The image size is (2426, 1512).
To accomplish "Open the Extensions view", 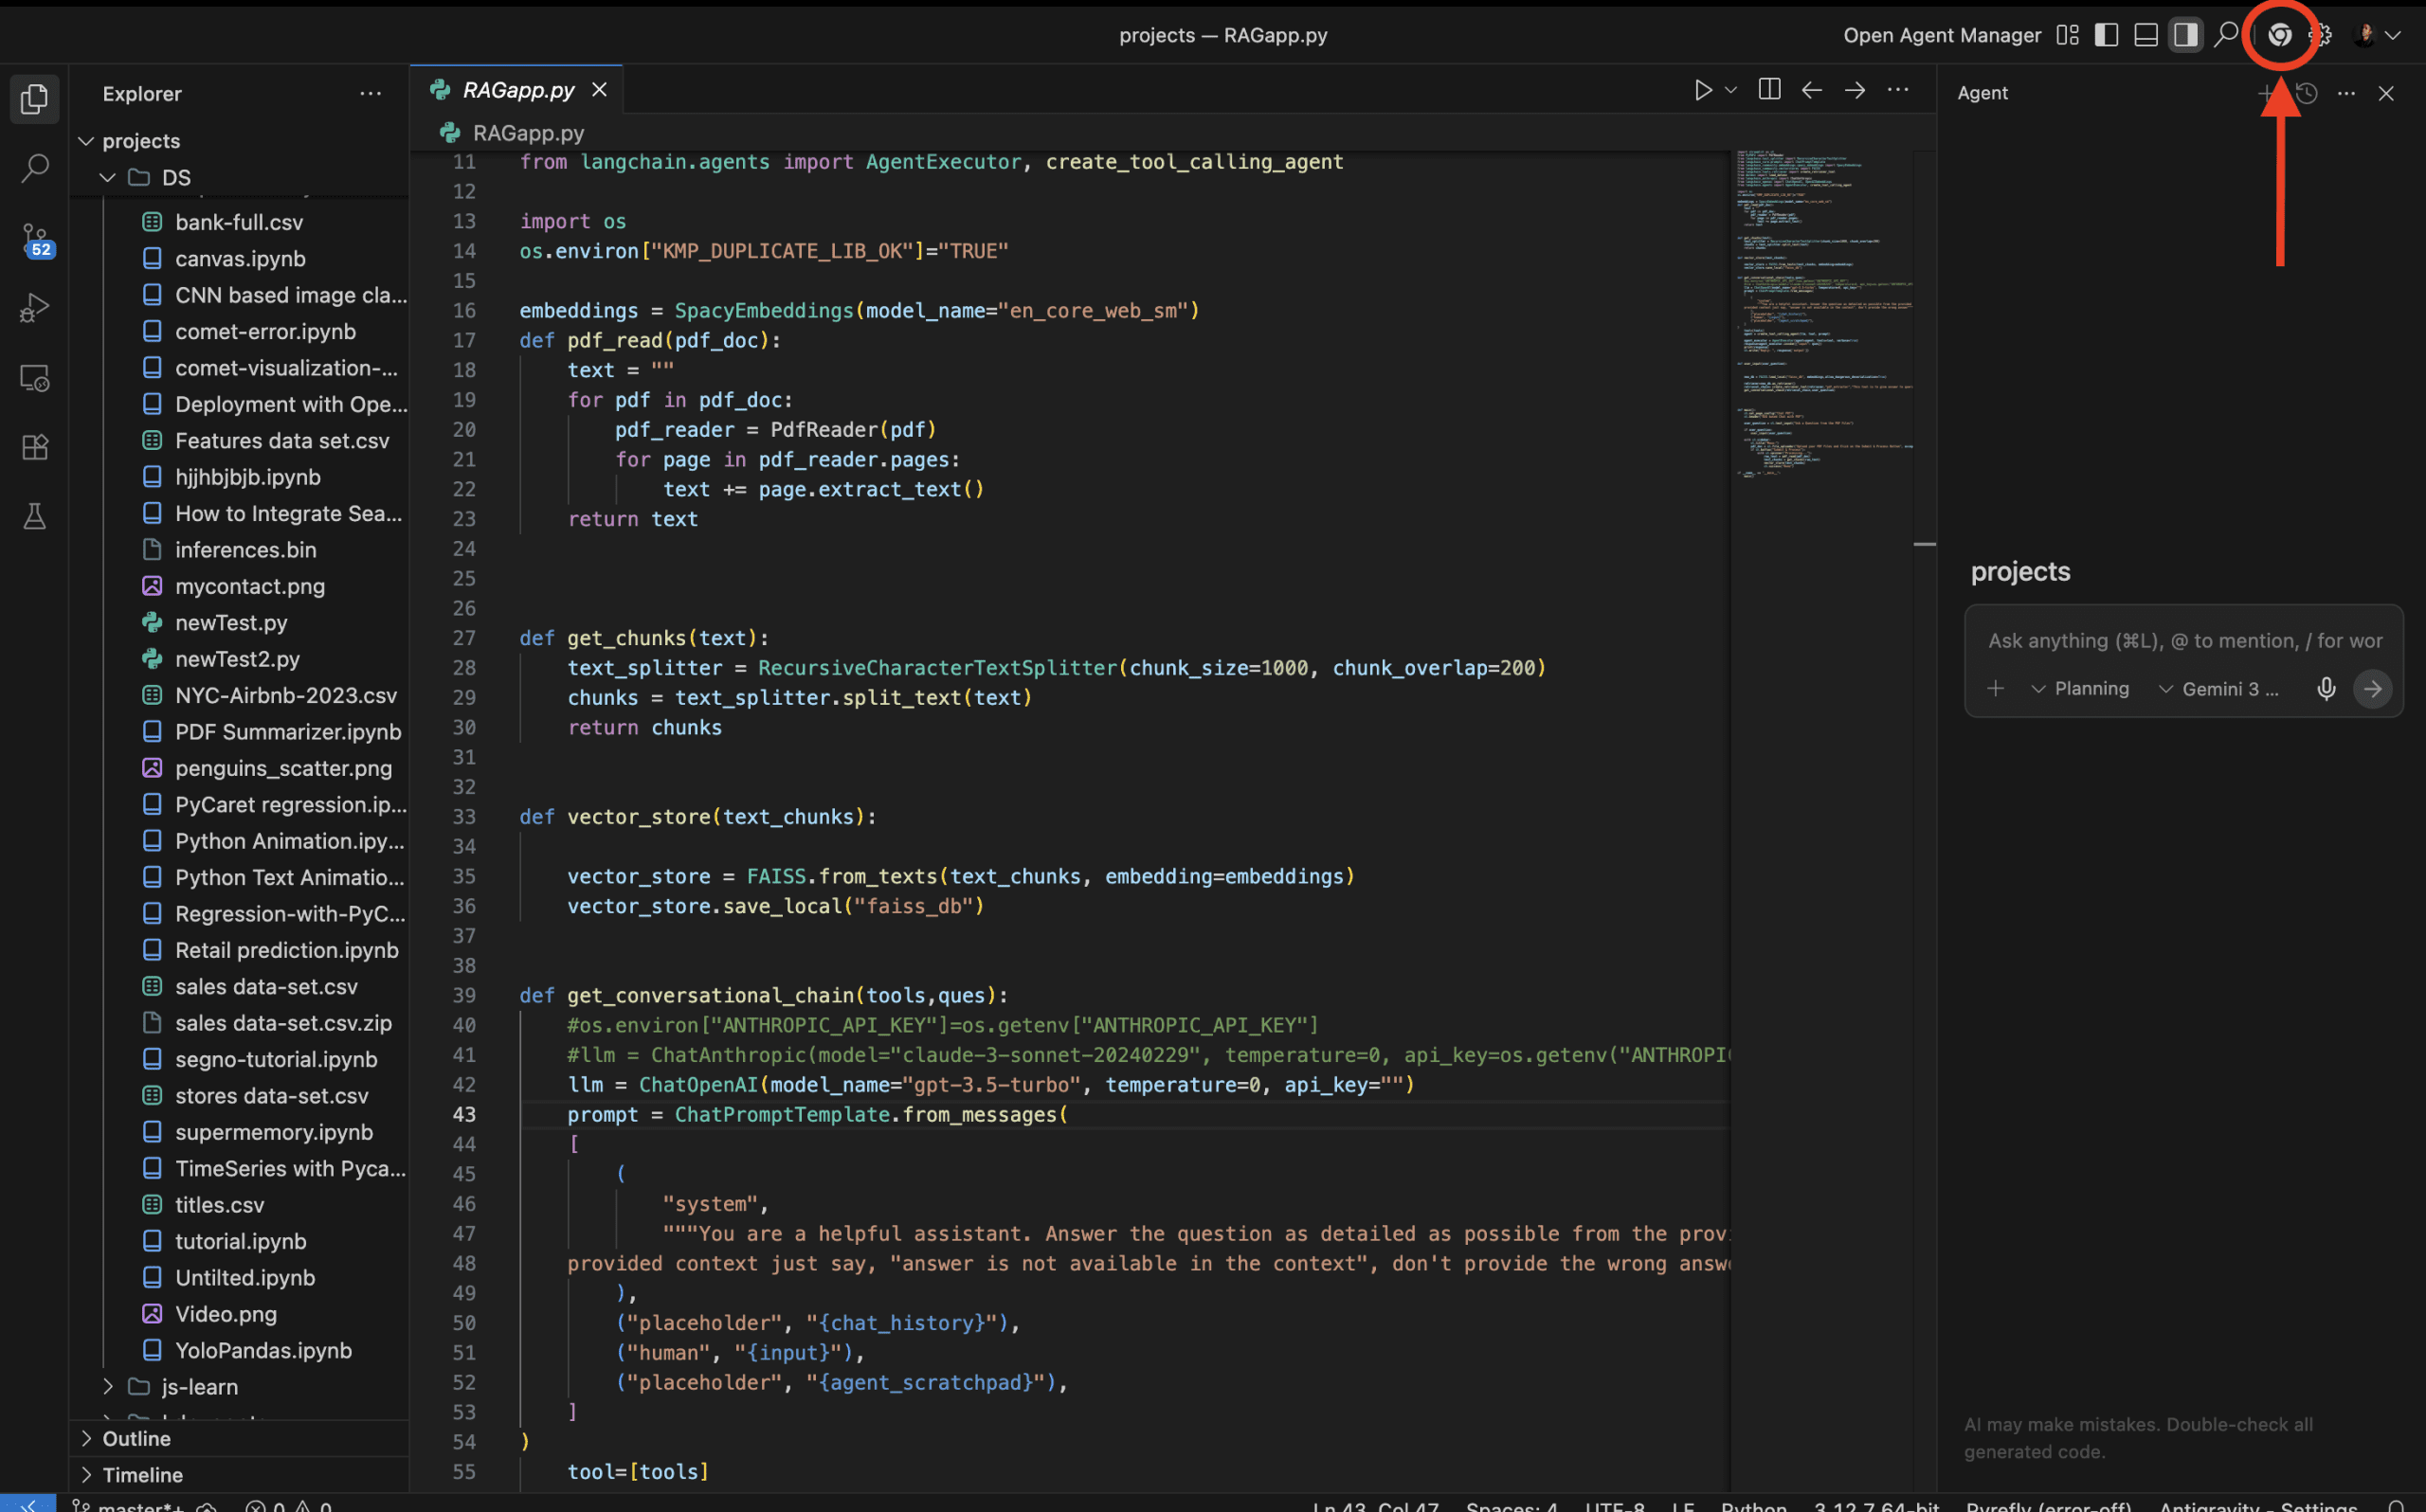I will [35, 447].
